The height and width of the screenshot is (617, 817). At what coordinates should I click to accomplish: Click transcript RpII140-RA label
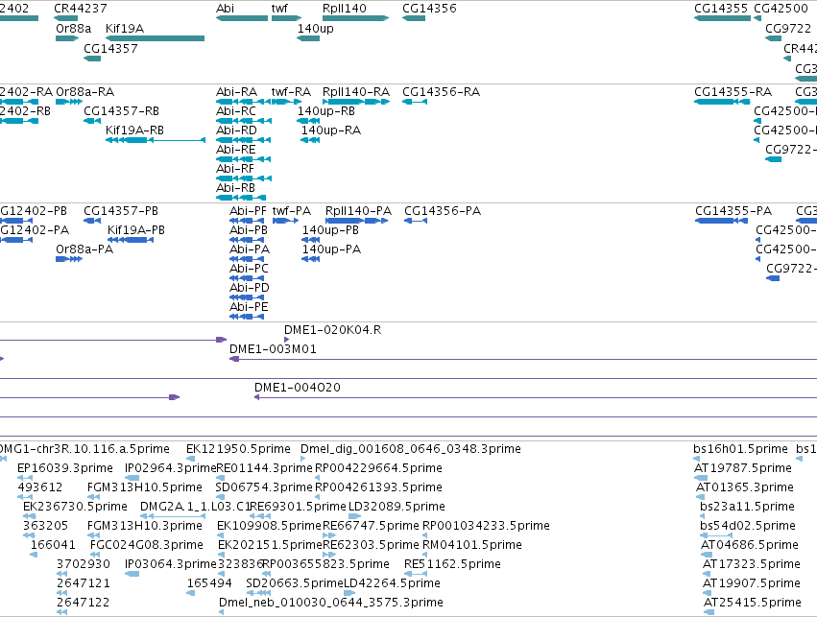(356, 92)
